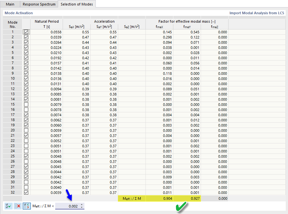Click Mode No. column header
Image resolution: width=288 pixels, height=214 pixels.
[x=12, y=24]
